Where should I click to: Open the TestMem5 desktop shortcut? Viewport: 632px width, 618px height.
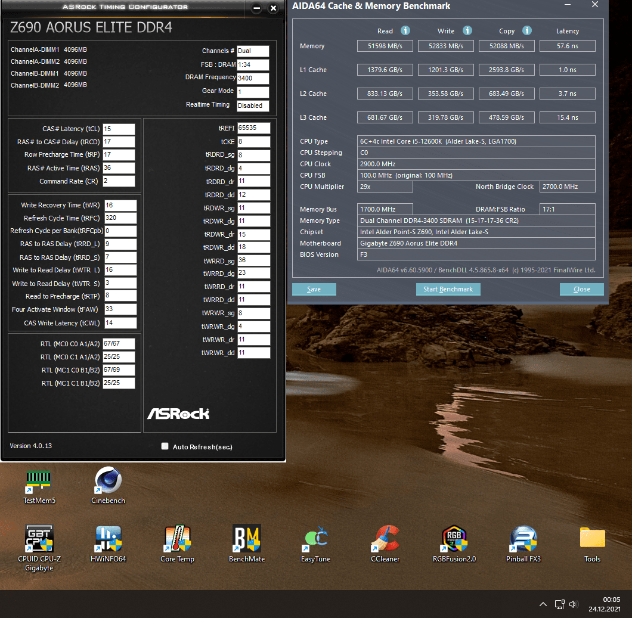click(x=39, y=487)
